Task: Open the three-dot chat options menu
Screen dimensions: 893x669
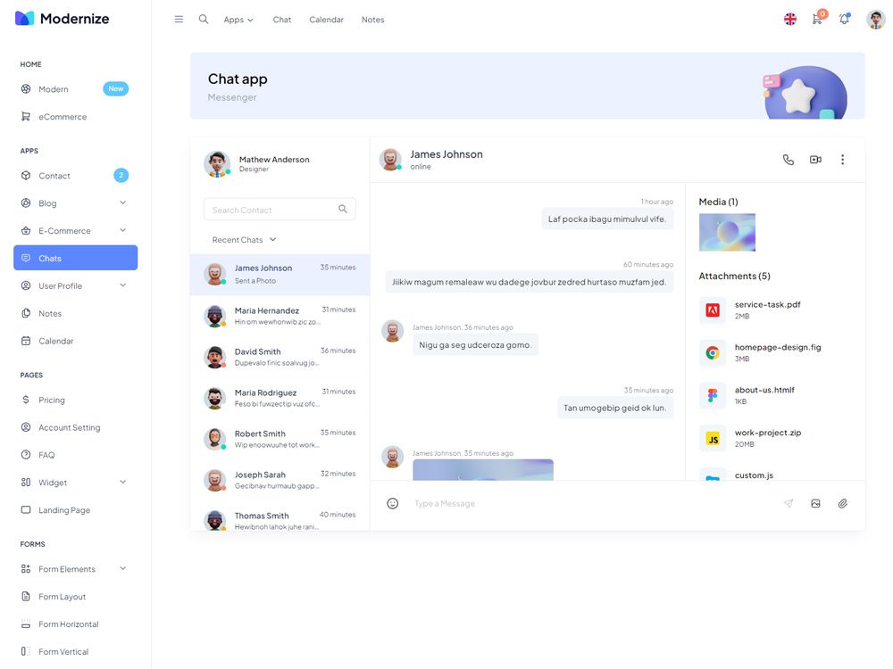Action: pos(842,160)
